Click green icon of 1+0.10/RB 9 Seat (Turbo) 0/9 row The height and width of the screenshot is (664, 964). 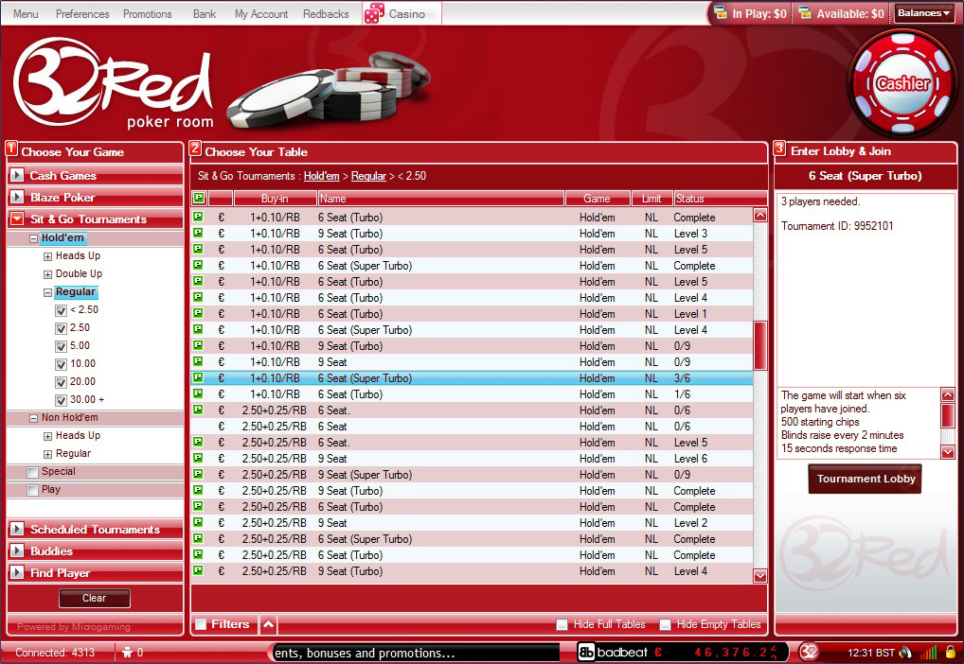point(198,345)
